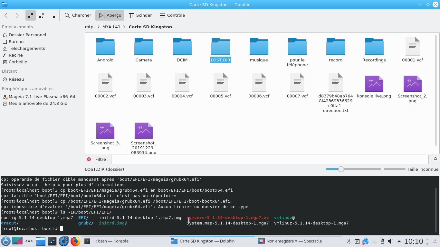Select file 00004.vcf
The height and width of the screenshot is (247, 440).
click(x=182, y=86)
